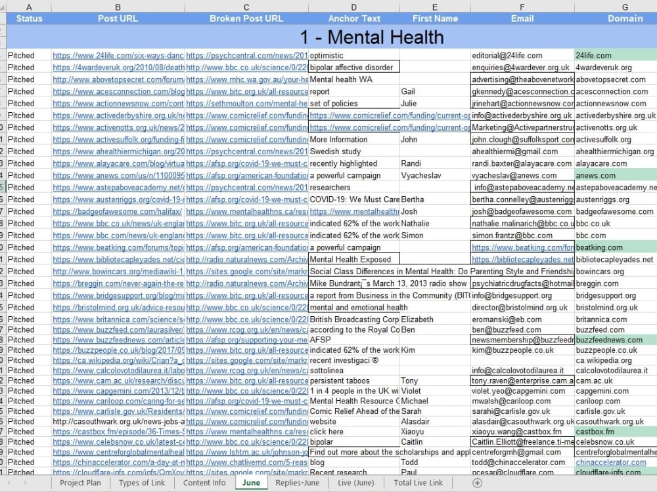This screenshot has height=492, width=657.
Task: Click the Post URL header cell
Action: coord(118,18)
